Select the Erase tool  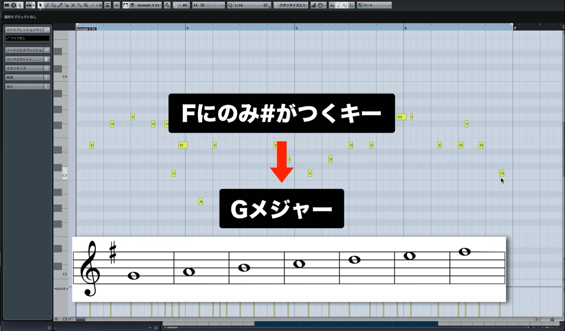[x=53, y=5]
